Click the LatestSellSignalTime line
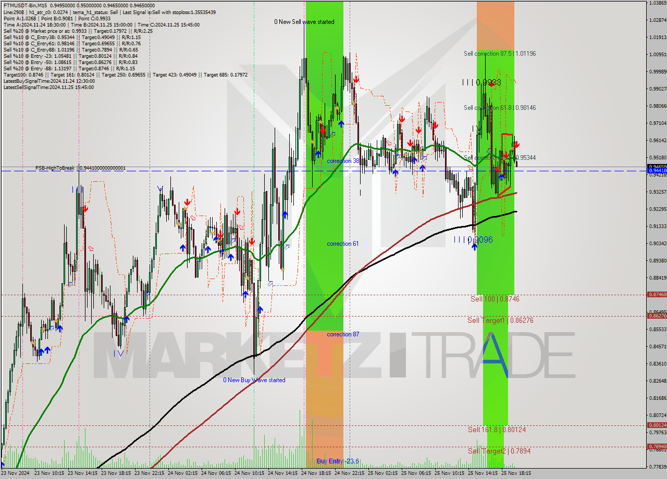Viewport: 667px width, 479px height. 48,87
